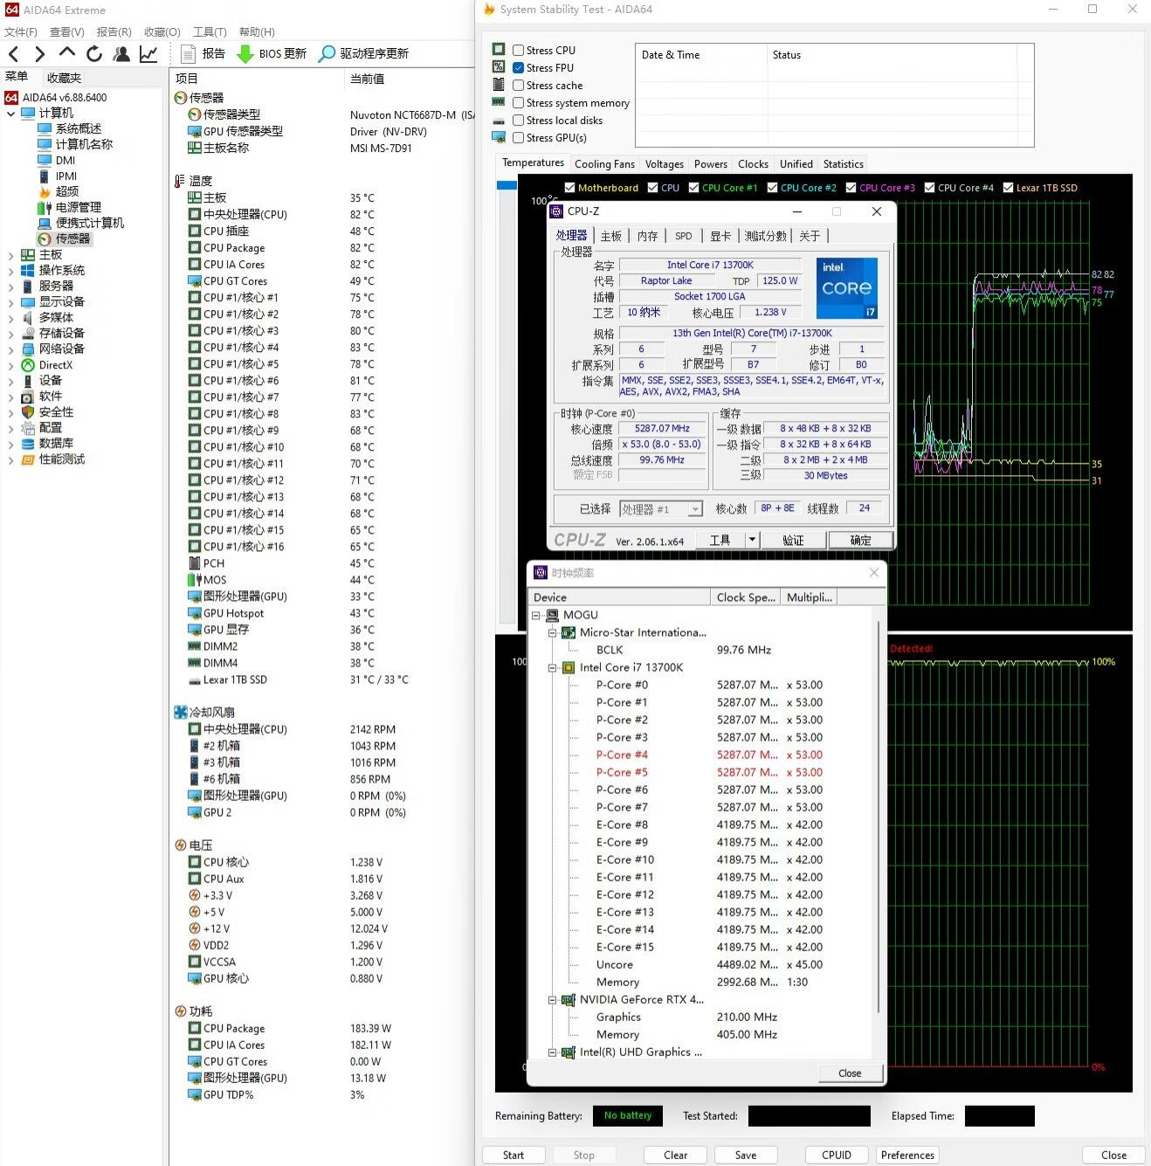1151x1166 pixels.
Task: Select 传感器 item in the tree
Action: tap(72, 238)
